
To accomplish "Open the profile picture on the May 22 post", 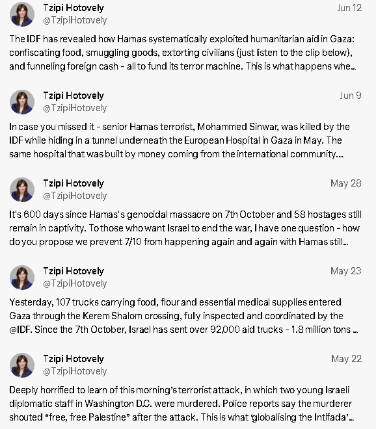I will pos(22,365).
